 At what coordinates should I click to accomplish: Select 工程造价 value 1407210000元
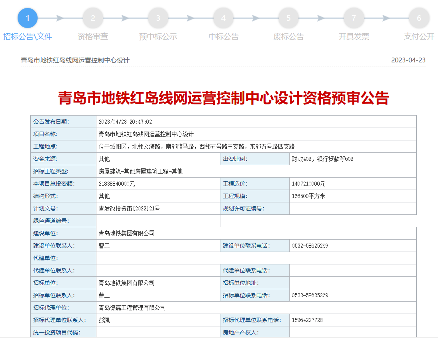click(x=308, y=184)
